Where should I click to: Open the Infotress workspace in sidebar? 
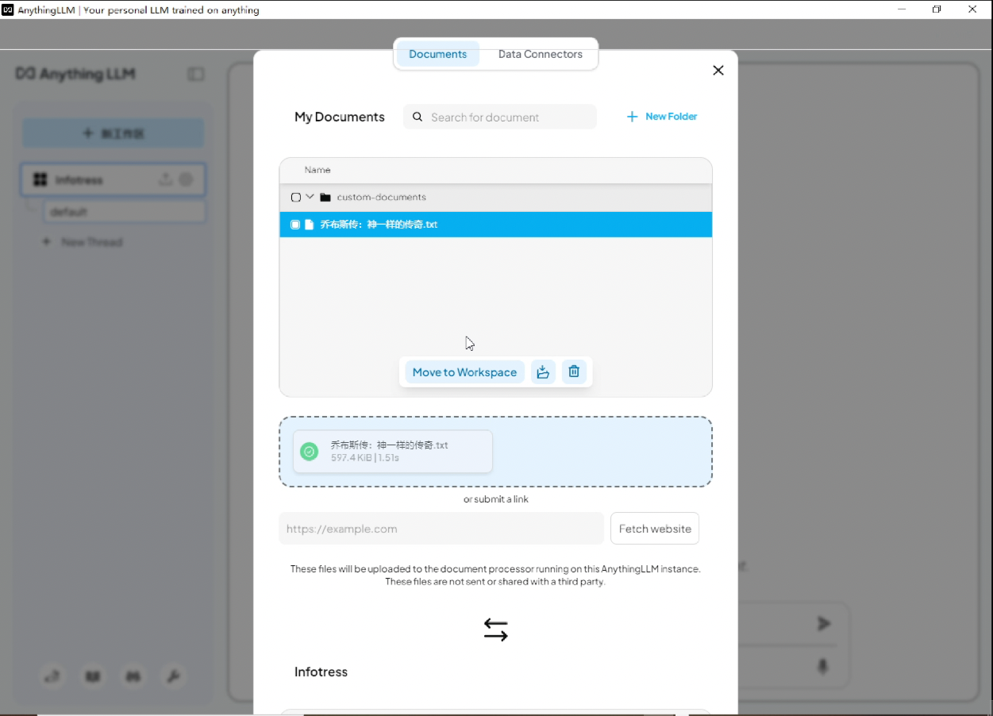(113, 180)
